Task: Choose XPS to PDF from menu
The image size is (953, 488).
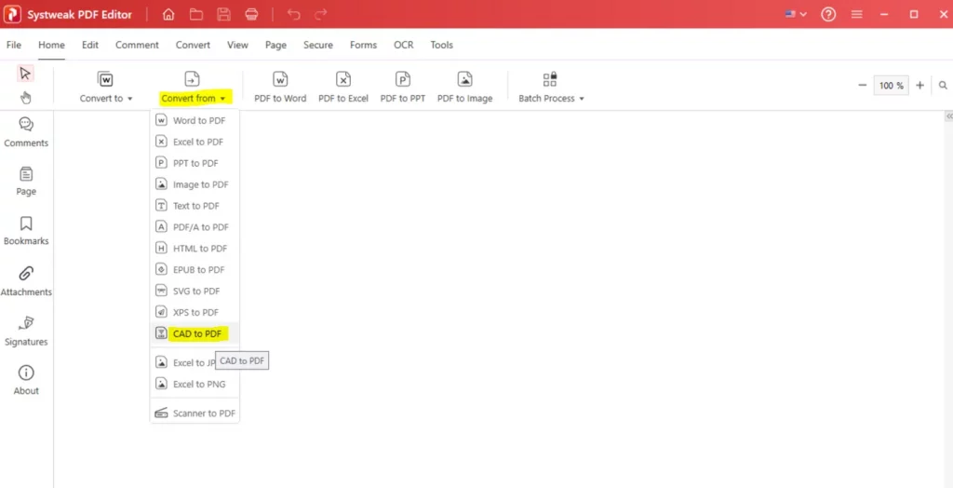Action: click(195, 312)
